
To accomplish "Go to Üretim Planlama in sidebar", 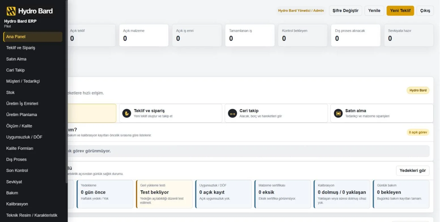I will coord(33,115).
